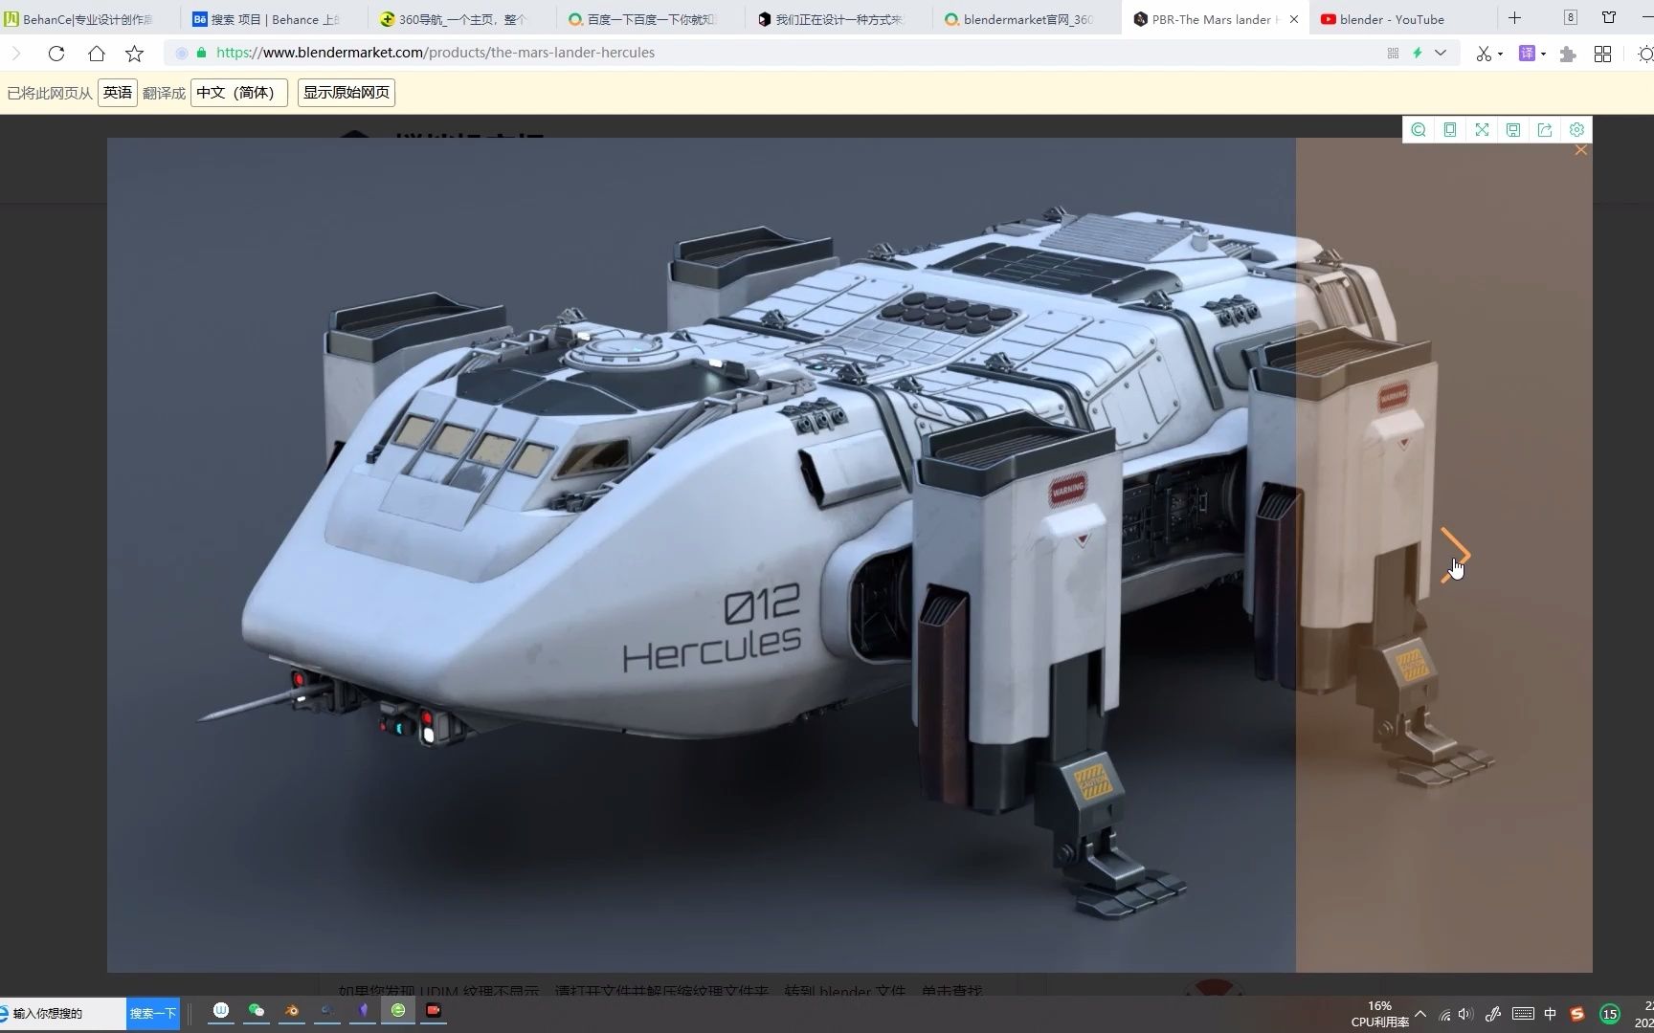Open touch keyboard tray icon
The height and width of the screenshot is (1033, 1654).
click(1524, 1014)
